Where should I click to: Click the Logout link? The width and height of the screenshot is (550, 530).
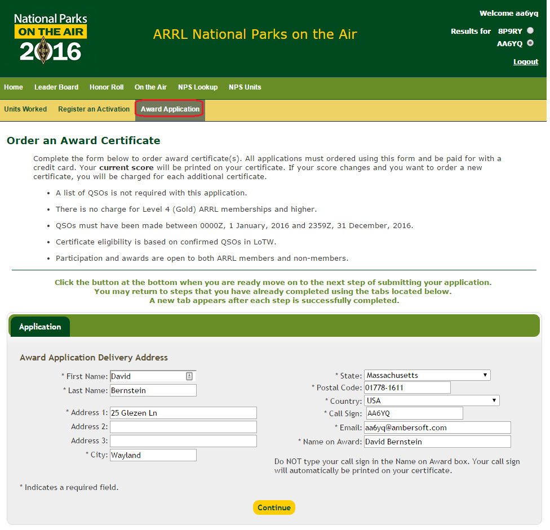pyautogui.click(x=525, y=62)
